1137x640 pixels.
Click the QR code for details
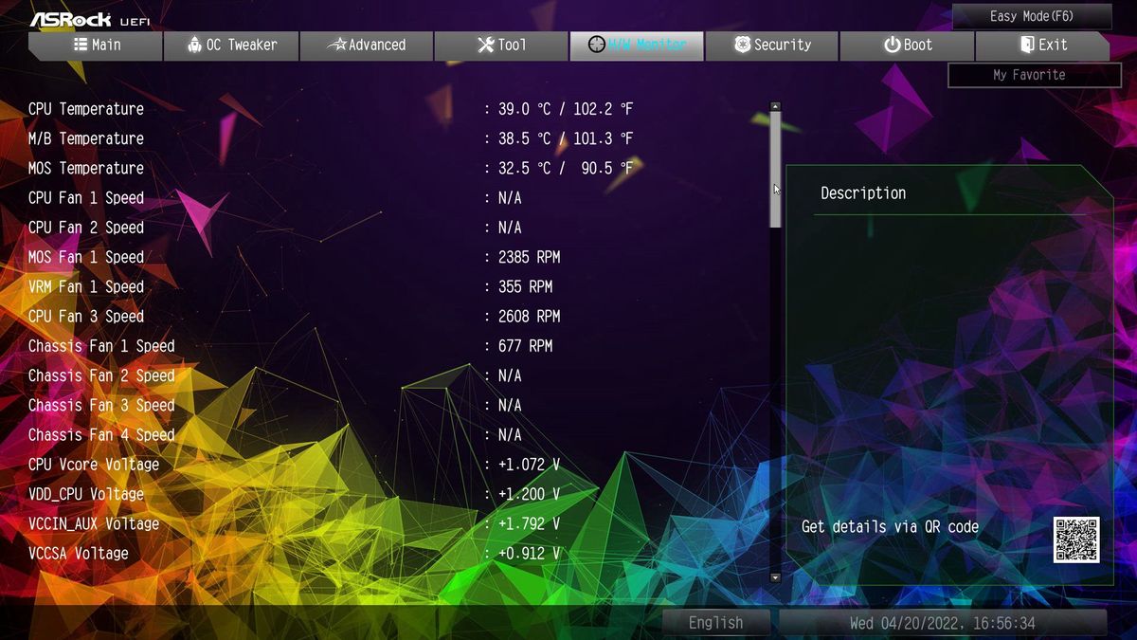coord(1076,539)
